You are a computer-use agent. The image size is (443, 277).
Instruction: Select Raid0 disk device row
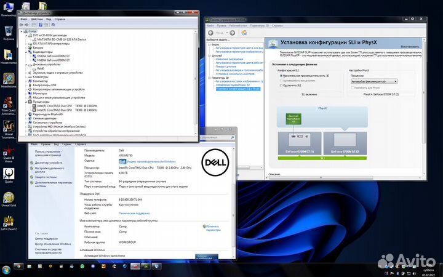tap(41, 69)
